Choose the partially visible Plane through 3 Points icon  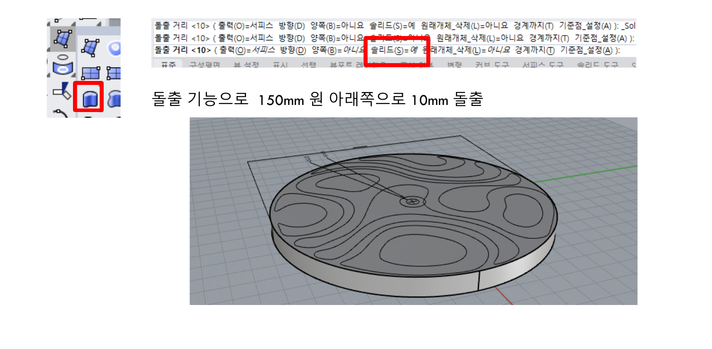coord(114,73)
